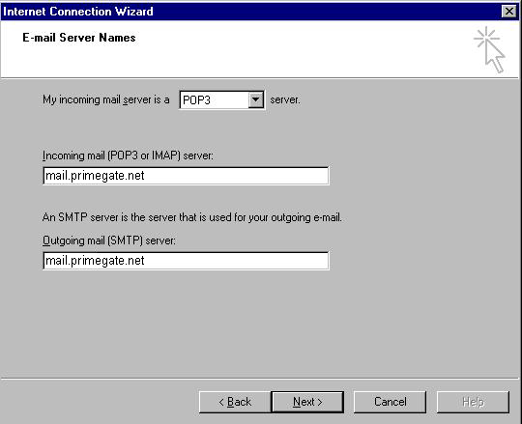This screenshot has height=424, width=522.
Task: Click the 'My incoming mail server is a' label
Action: tap(106, 99)
